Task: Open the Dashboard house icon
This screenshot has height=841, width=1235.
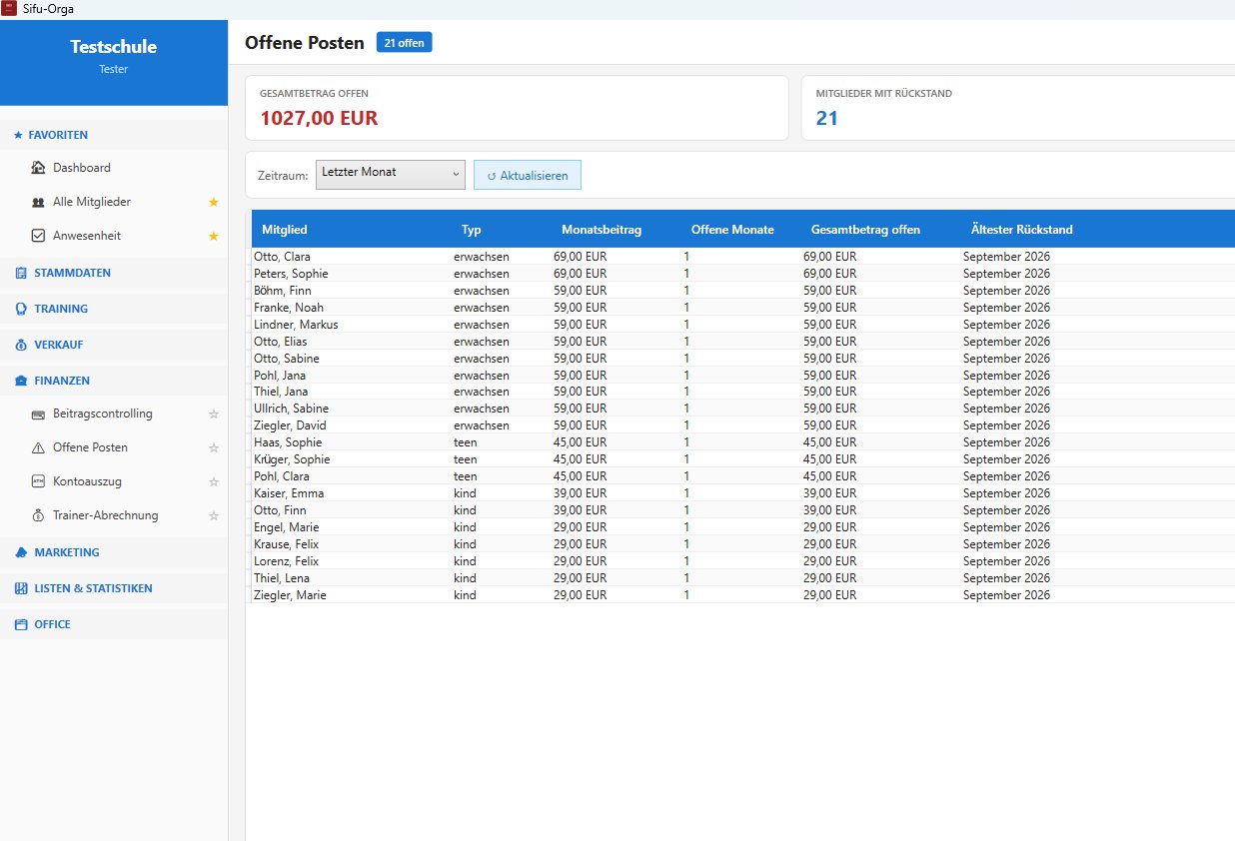Action: coord(38,168)
